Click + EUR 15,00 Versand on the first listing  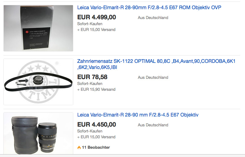pos(96,30)
